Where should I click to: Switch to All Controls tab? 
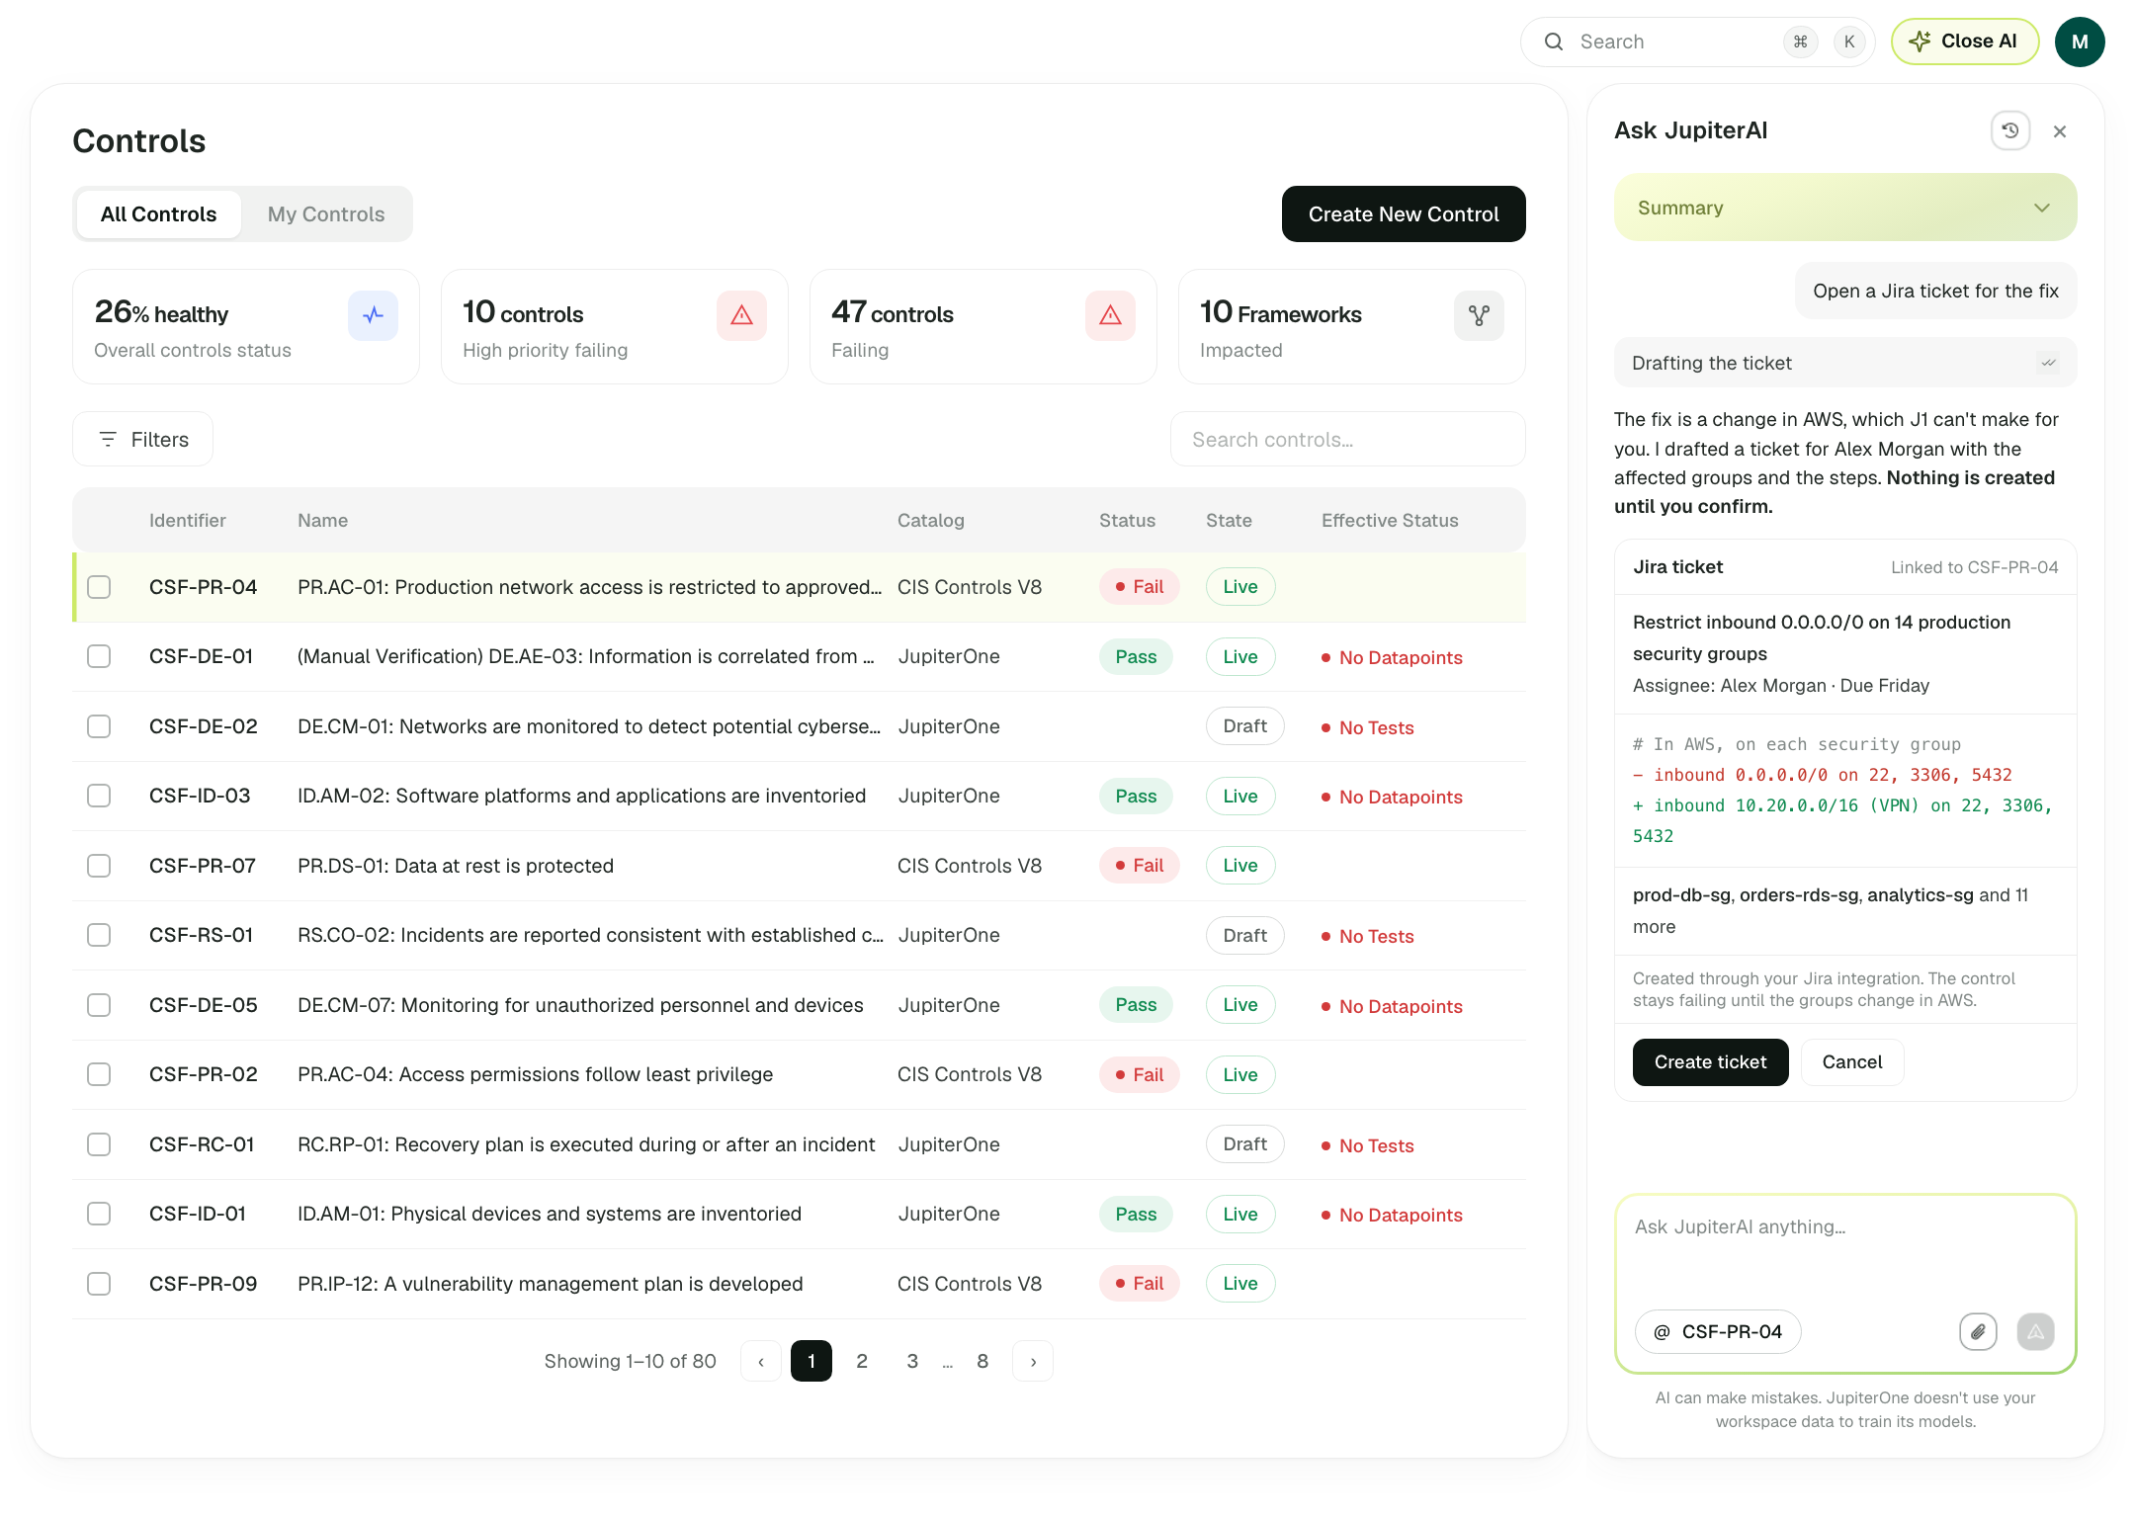[x=158, y=214]
